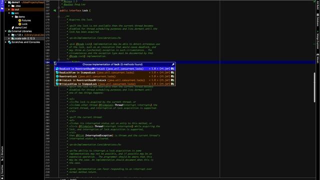The width and height of the screenshot is (320, 180).
Task: Click the Futures class icon
Action: (20, 20)
